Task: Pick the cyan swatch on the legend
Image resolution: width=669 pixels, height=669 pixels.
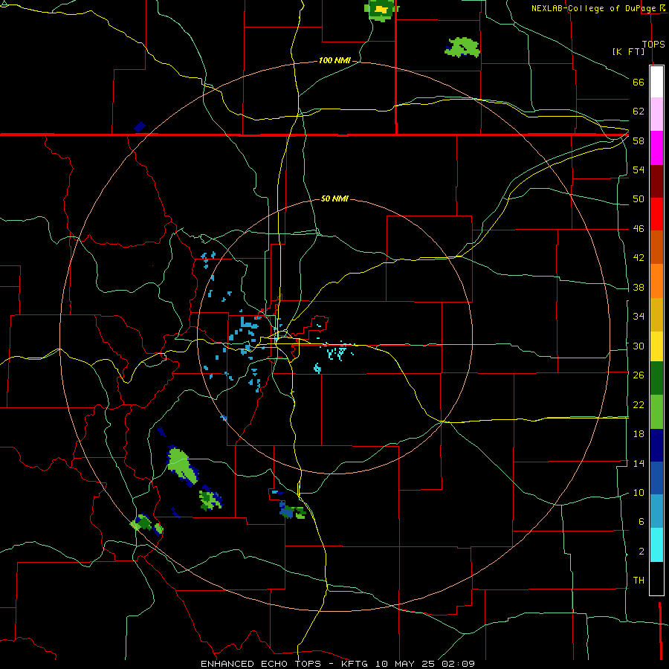Action: pyautogui.click(x=656, y=545)
